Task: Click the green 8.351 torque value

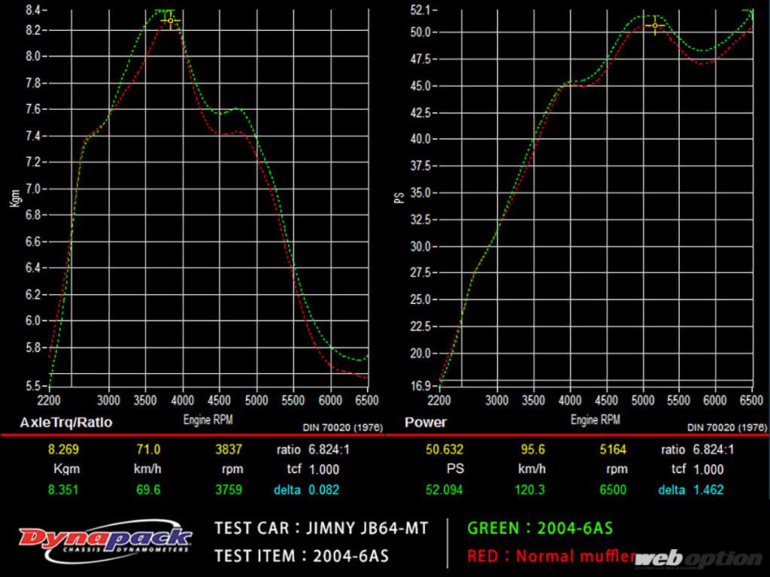Action: [62, 489]
